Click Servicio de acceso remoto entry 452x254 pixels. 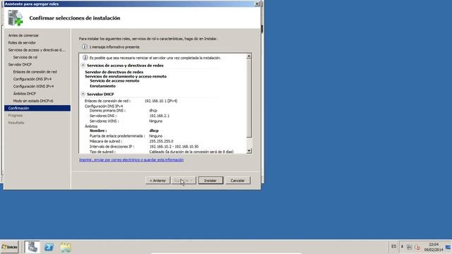(x=114, y=81)
